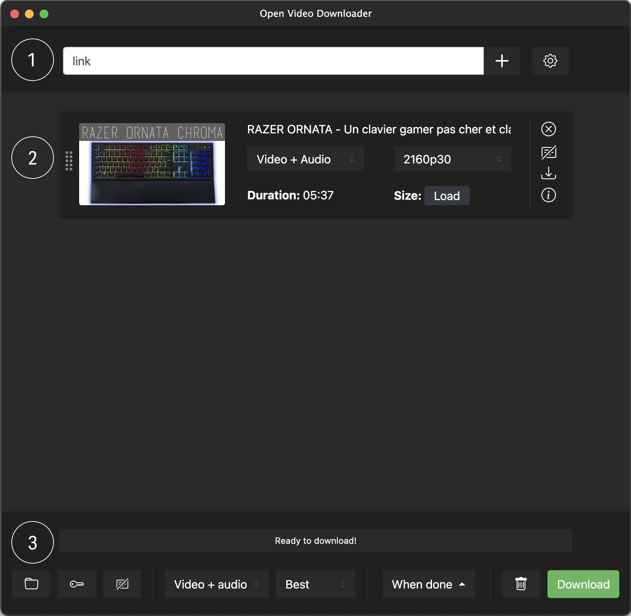Image resolution: width=631 pixels, height=616 pixels.
Task: Minimize the window with the yellow button
Action: 29,14
